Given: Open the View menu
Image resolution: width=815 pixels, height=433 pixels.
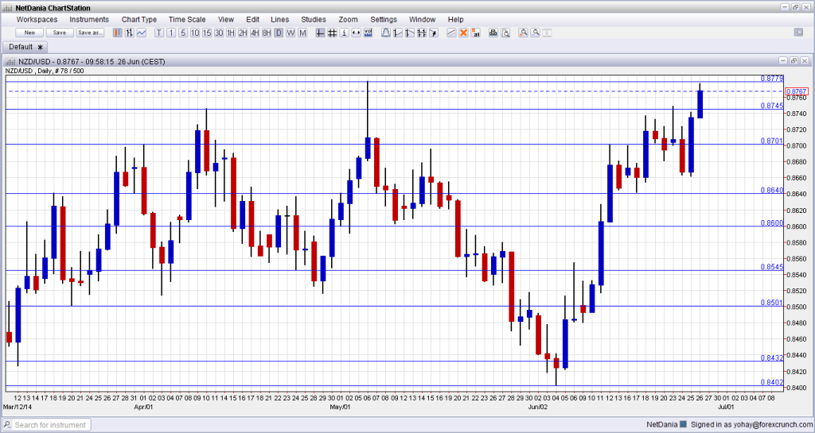Looking at the screenshot, I should [x=225, y=19].
